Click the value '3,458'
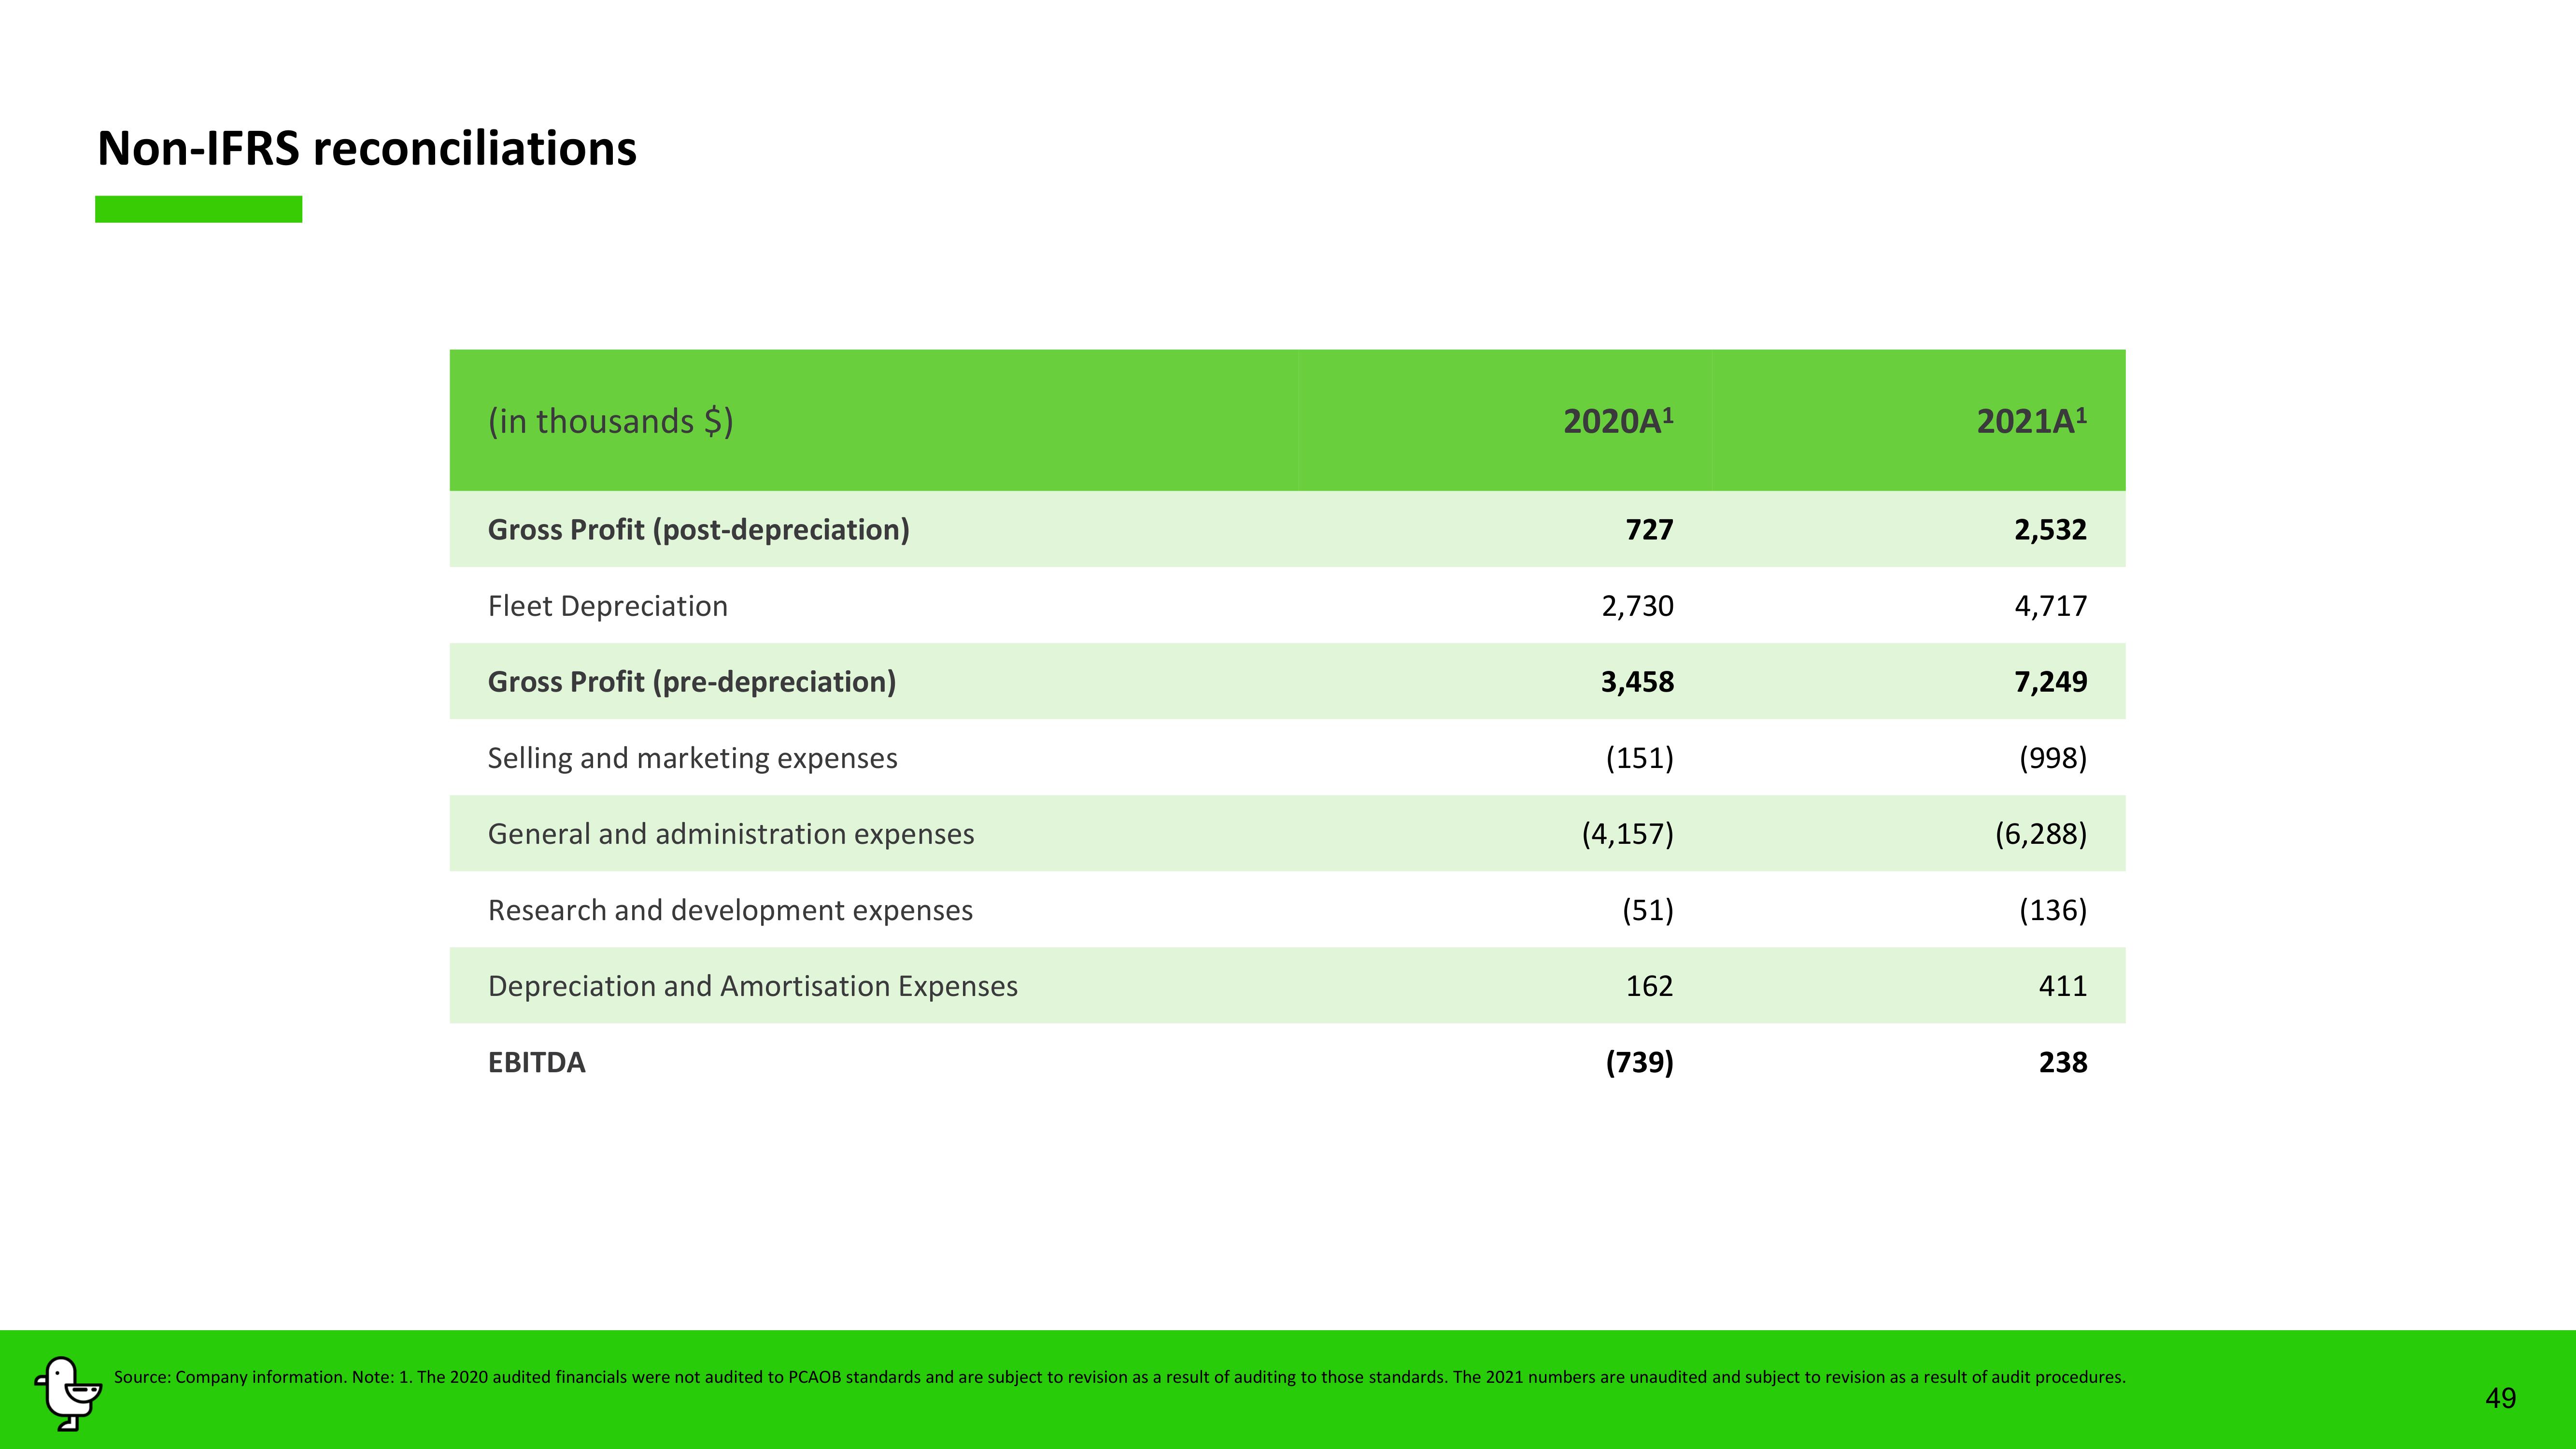Image resolution: width=2576 pixels, height=1449 pixels. coord(1637,682)
